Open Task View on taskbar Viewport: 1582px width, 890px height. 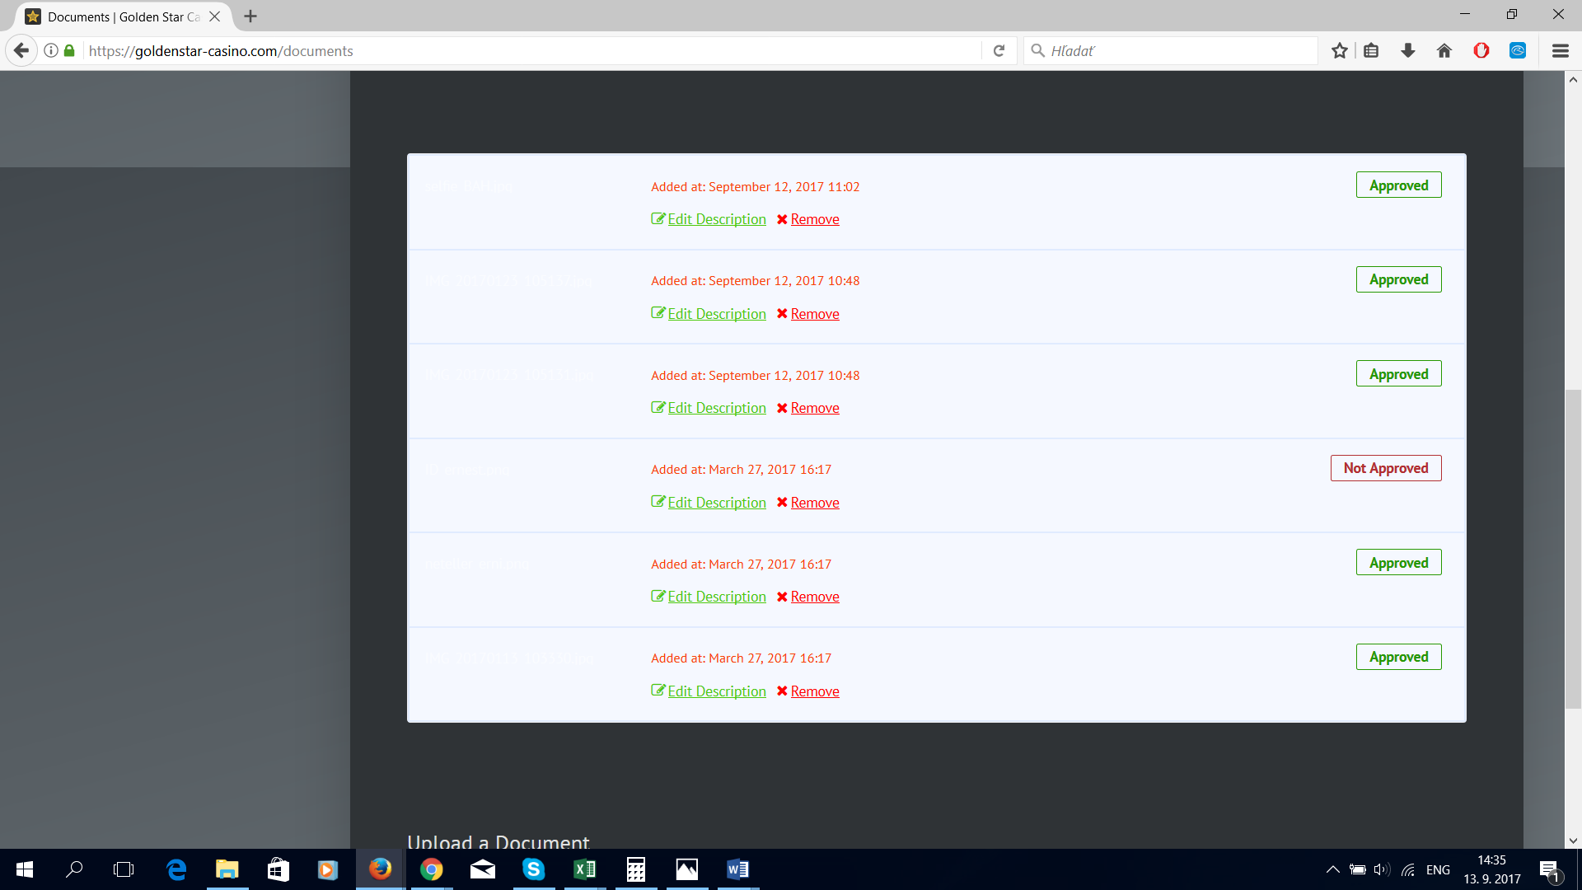[124, 869]
